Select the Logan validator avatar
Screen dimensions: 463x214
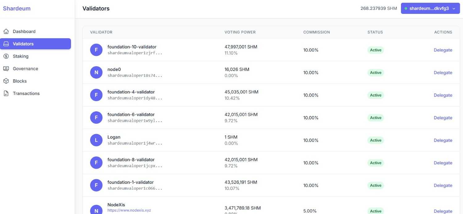[x=96, y=140]
